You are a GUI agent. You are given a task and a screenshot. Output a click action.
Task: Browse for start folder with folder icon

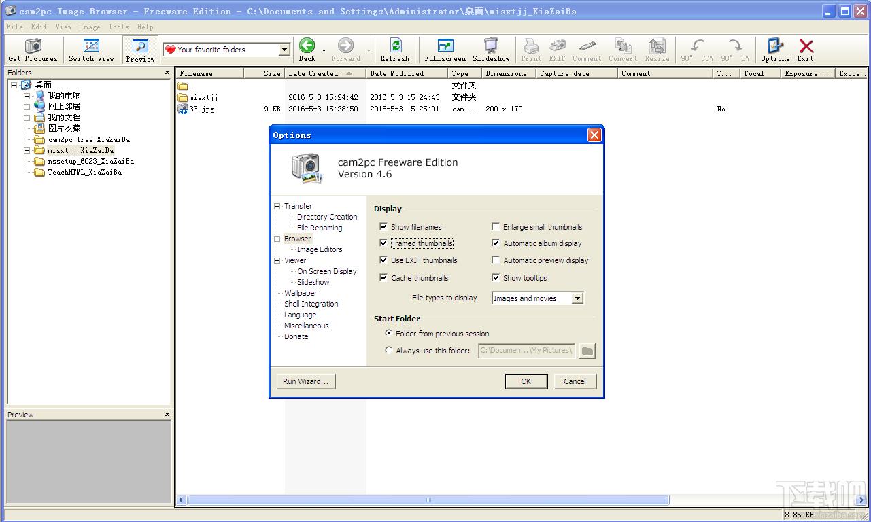coord(587,351)
